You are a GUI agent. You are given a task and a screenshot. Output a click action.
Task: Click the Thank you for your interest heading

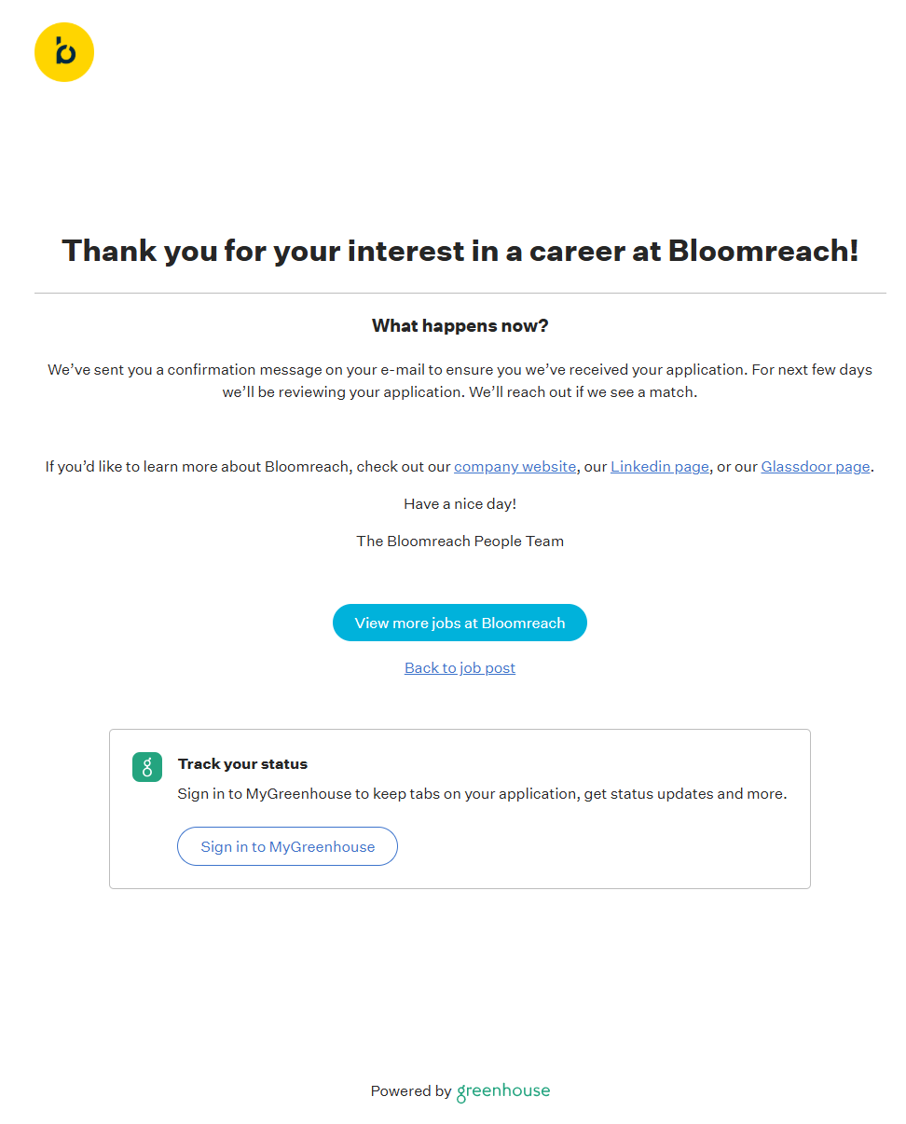pyautogui.click(x=460, y=251)
